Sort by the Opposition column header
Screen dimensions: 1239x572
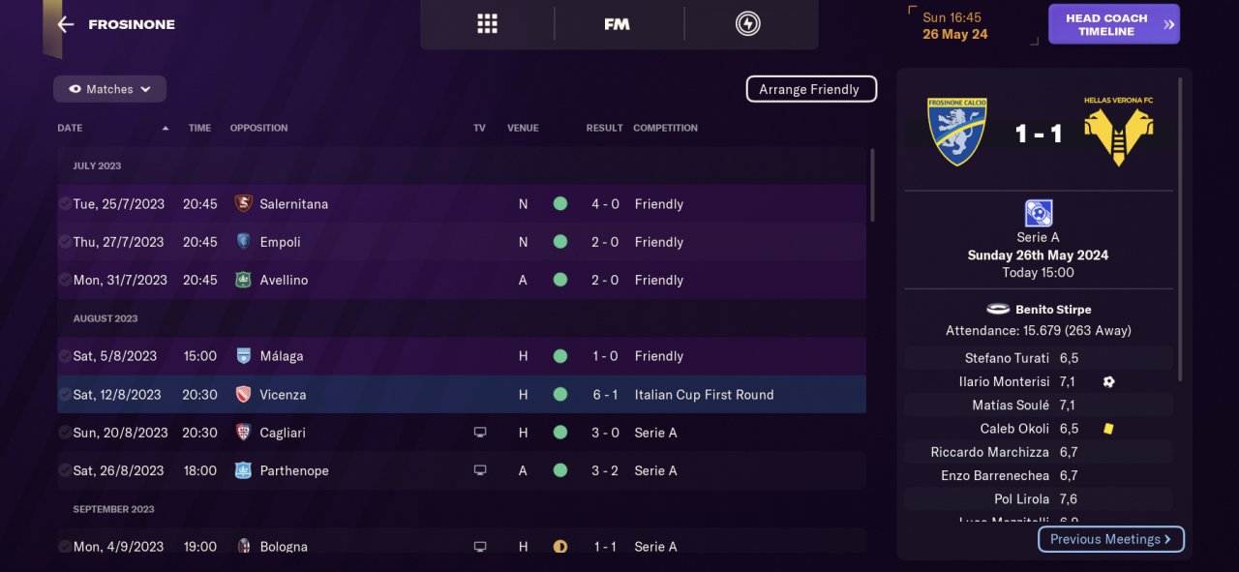258,128
